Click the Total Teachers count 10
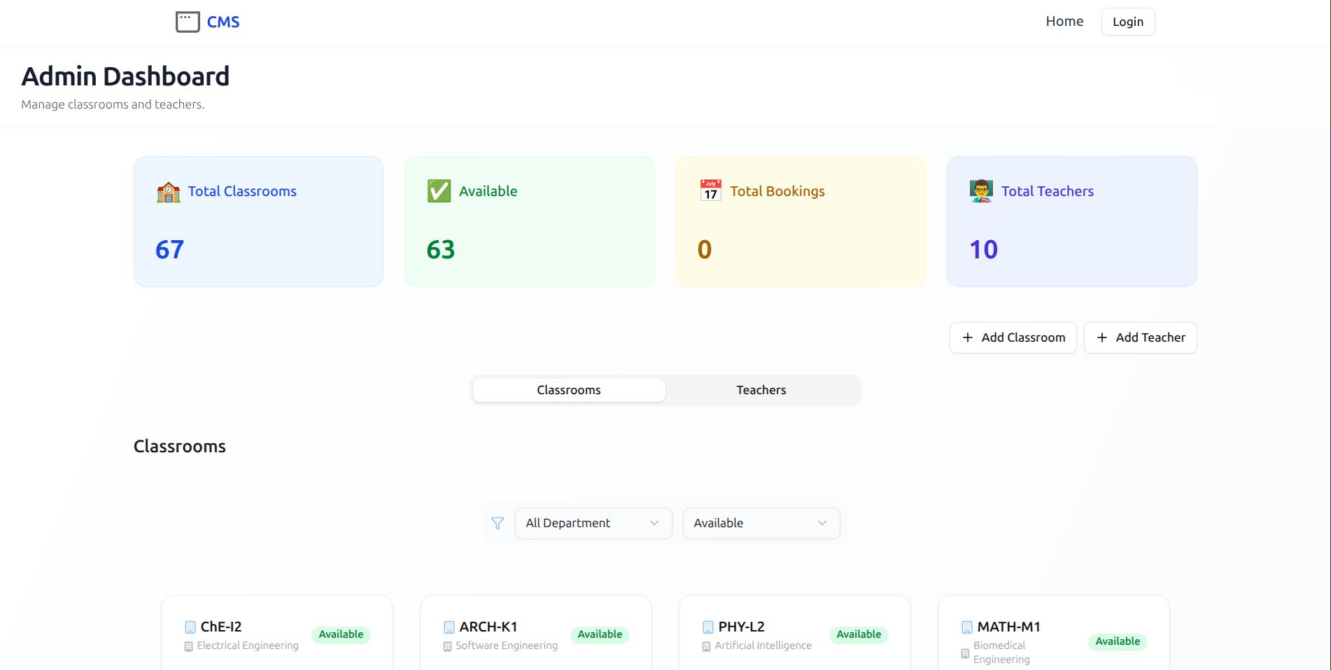Viewport: 1331px width, 670px height. coord(984,249)
